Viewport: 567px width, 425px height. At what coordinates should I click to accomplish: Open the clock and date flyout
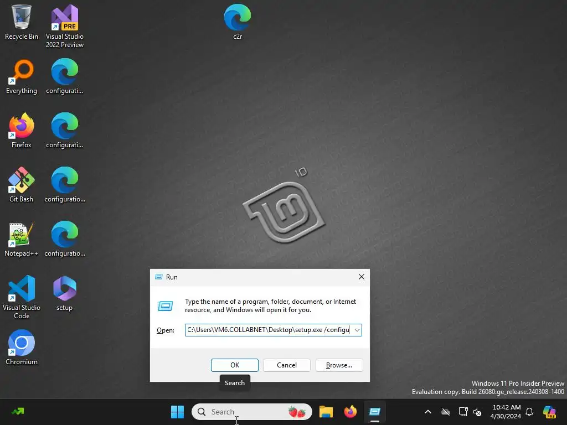point(506,412)
